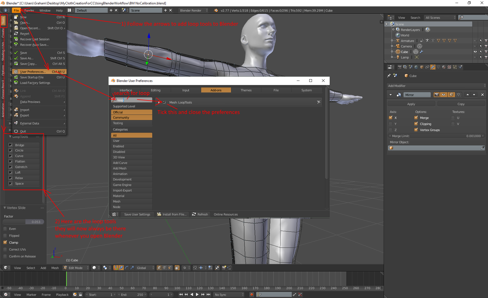
Task: Toggle the Vertex Groups checkbox
Action: [416, 130]
